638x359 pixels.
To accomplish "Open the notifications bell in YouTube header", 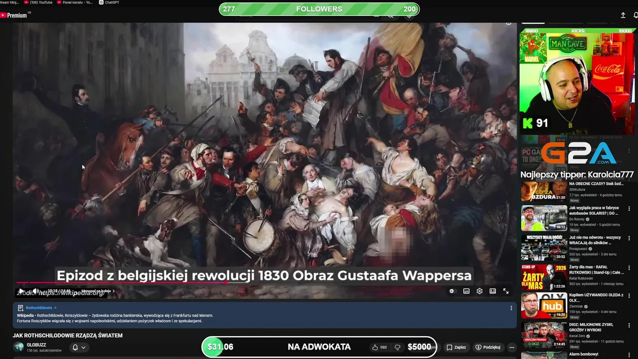I will [x=636, y=15].
